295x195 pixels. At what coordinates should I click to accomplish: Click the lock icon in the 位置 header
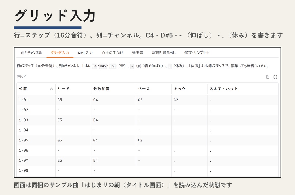pyautogui.click(x=52, y=89)
